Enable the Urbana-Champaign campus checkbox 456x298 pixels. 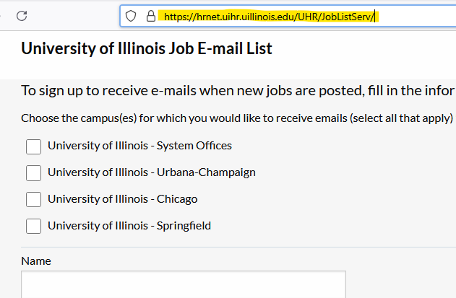pyautogui.click(x=33, y=173)
